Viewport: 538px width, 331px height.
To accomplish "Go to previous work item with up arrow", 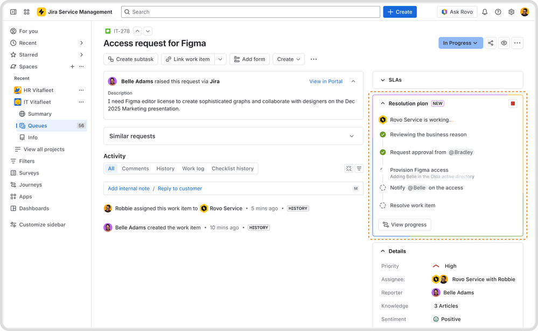I will point(137,31).
